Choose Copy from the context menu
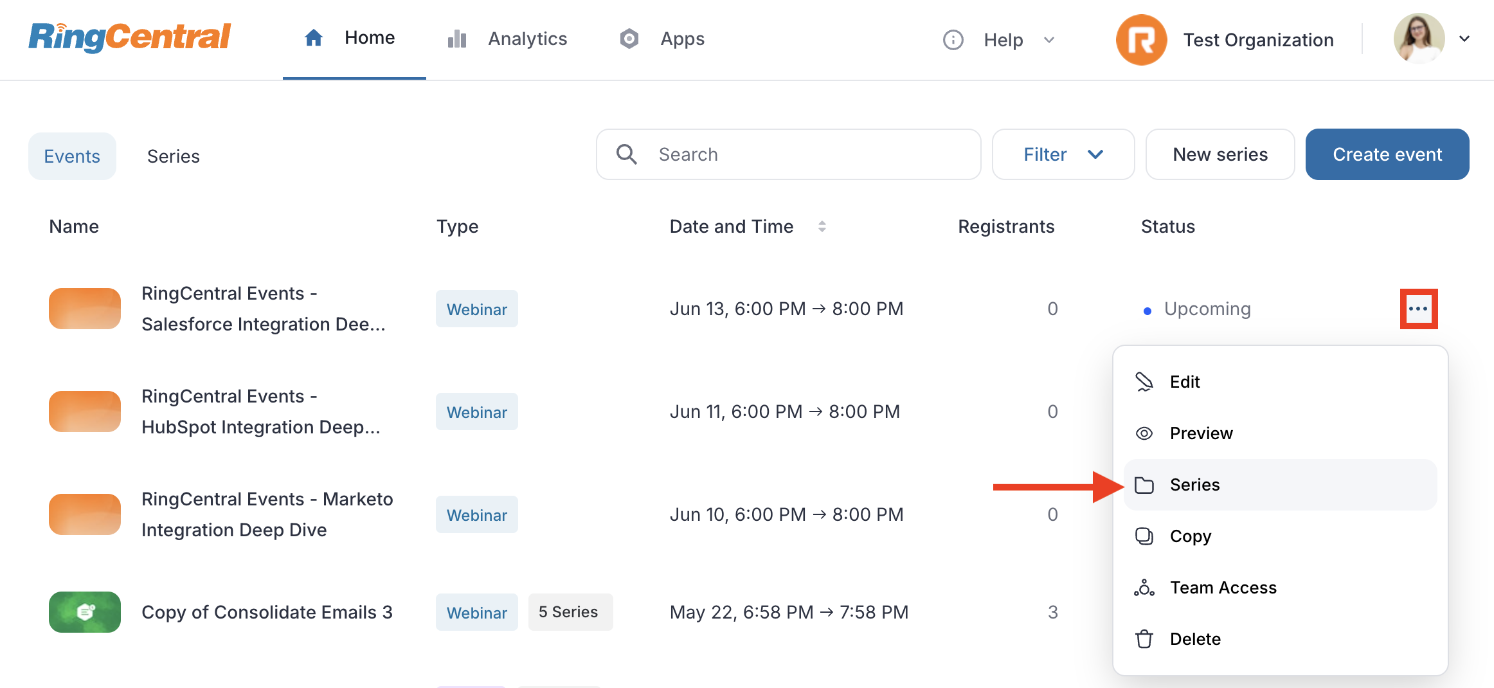 point(1280,536)
